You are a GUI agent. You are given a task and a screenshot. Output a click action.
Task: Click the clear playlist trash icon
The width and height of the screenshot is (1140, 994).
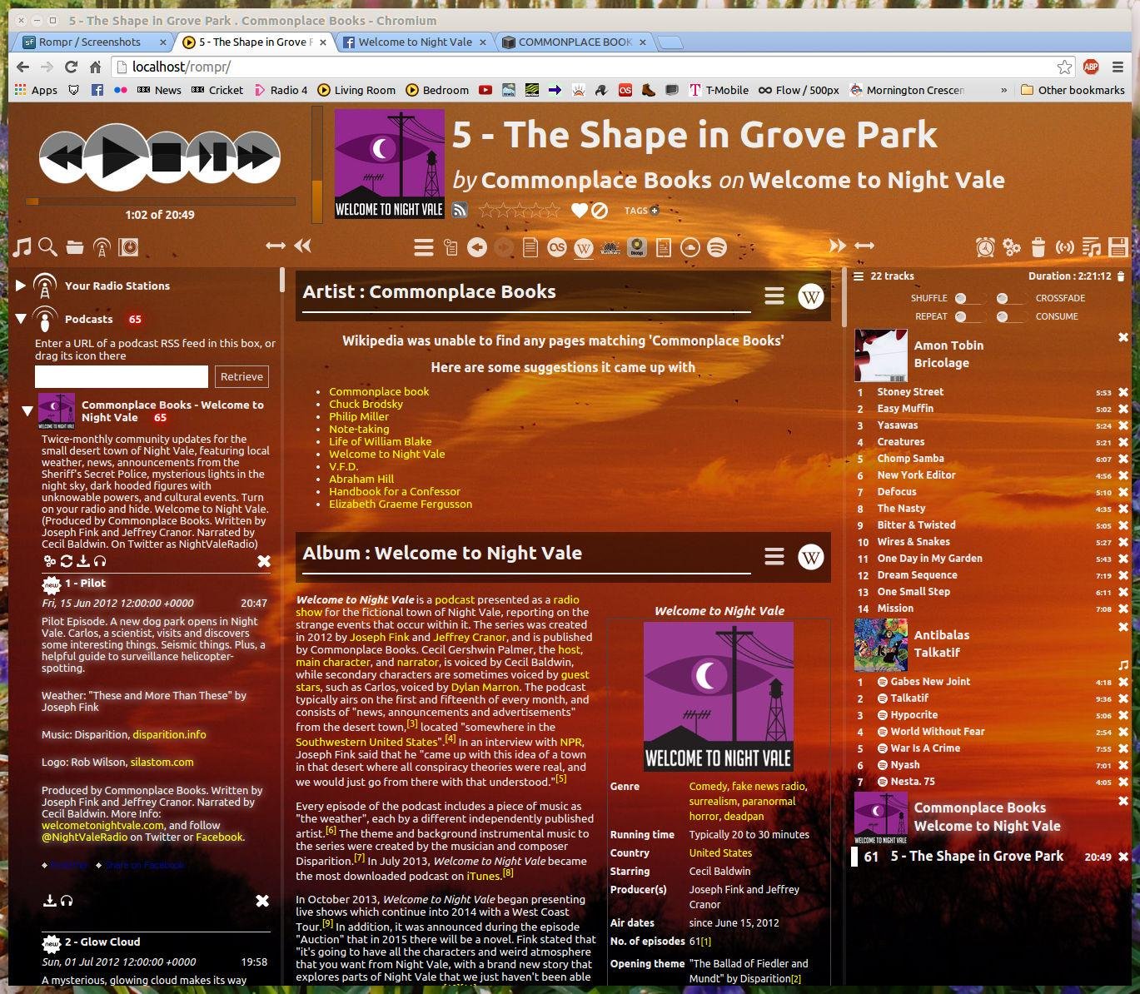tap(1038, 246)
